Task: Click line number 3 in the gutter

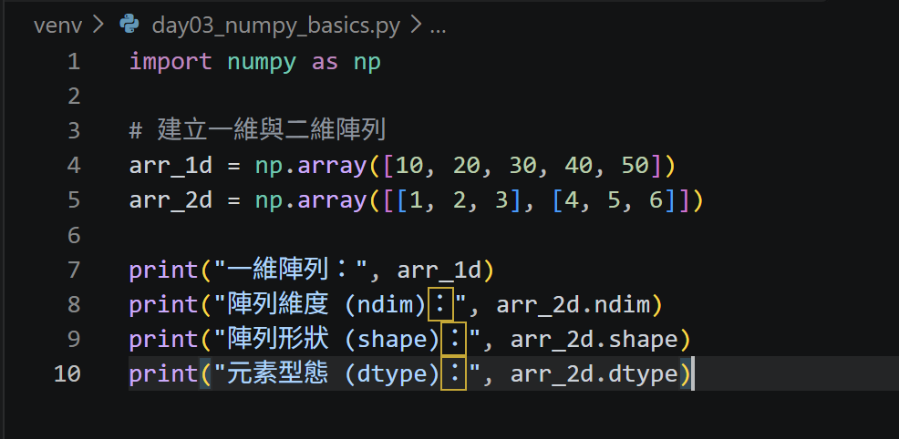Action: [73, 131]
